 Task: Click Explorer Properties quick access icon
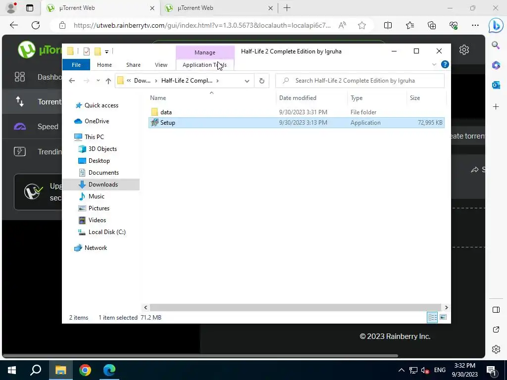[x=86, y=51]
